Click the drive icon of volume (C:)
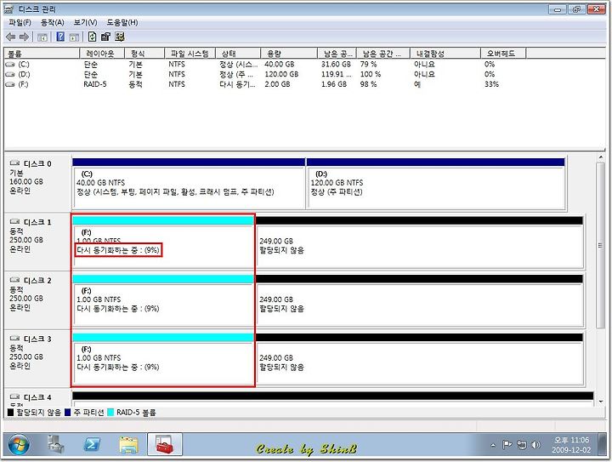This screenshot has height=462, width=612. 10,65
